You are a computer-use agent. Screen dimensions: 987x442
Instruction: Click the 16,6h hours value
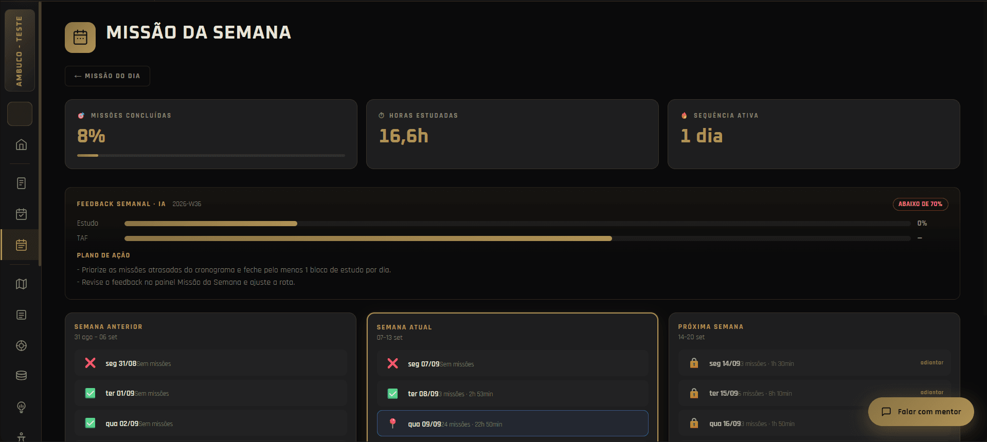coord(404,136)
